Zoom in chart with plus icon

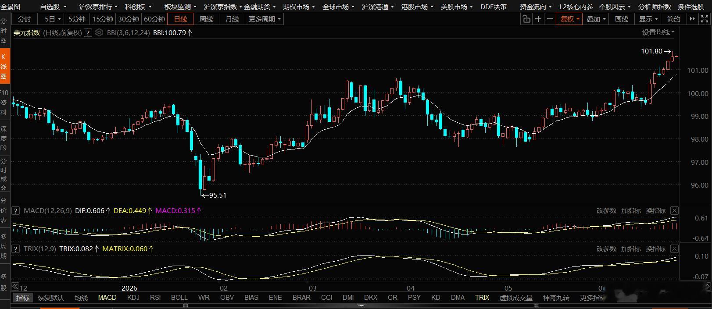pyautogui.click(x=538, y=19)
